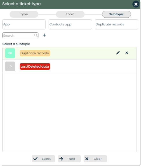
Task: Select the Duplicate records orange label
Action: pyautogui.click(x=35, y=53)
